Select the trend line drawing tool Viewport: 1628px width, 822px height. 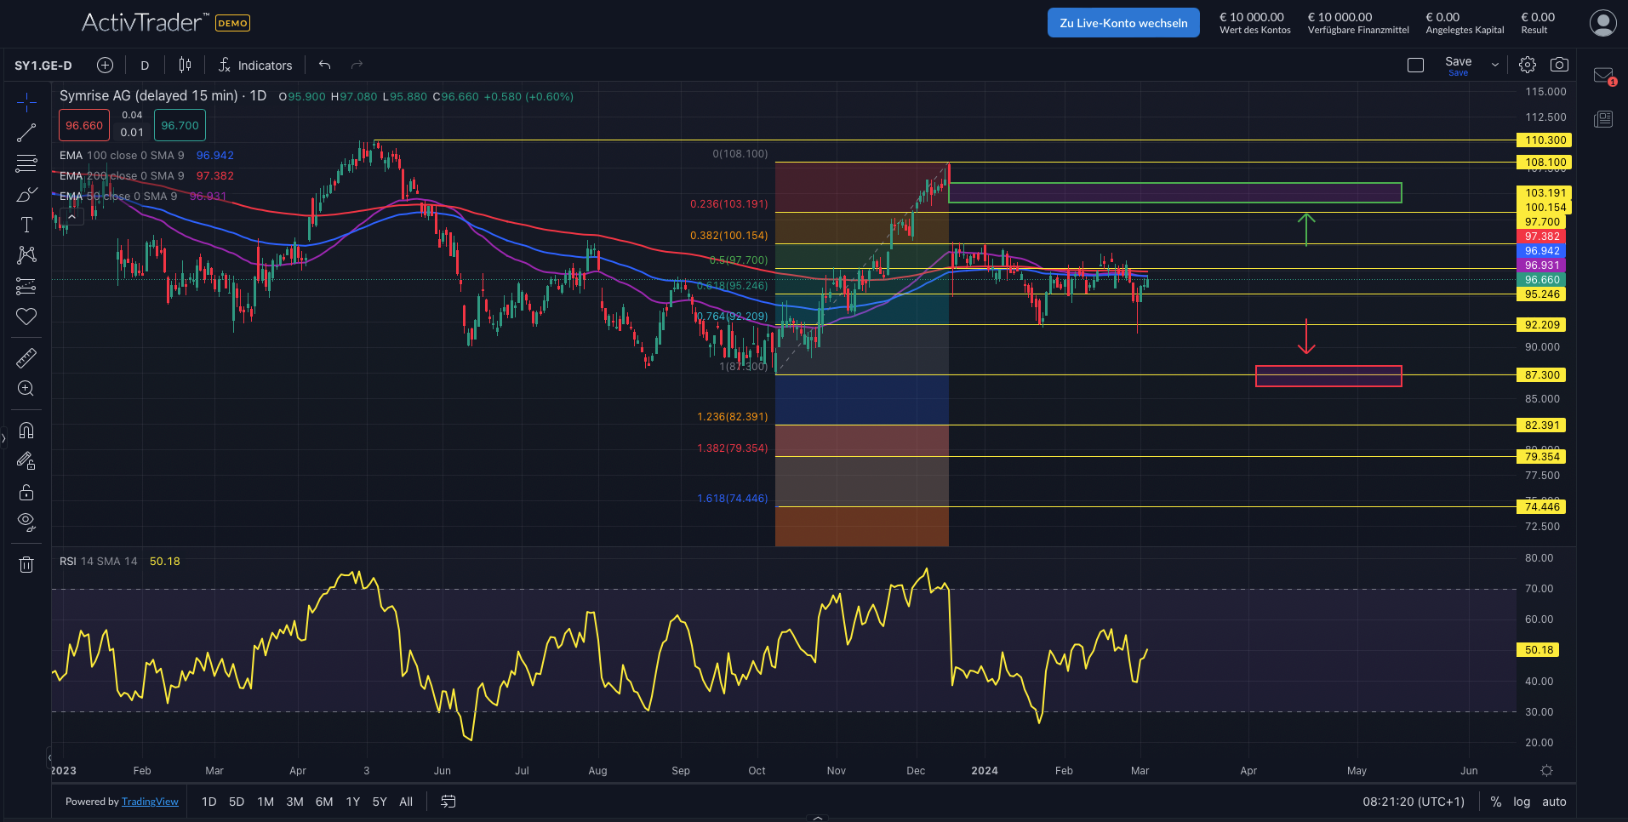(x=26, y=133)
